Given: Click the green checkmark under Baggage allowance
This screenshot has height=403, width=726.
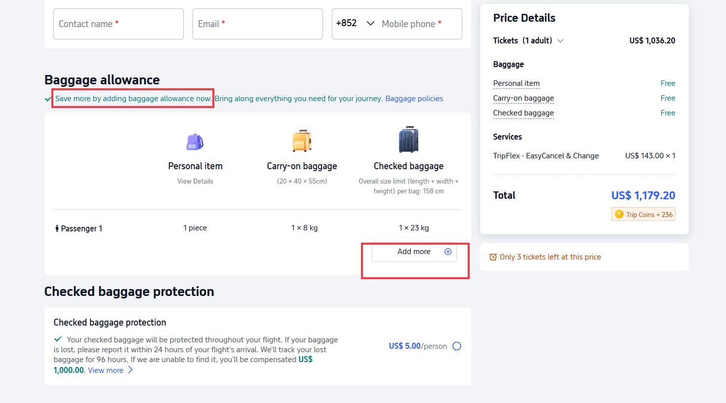Looking at the screenshot, I should [x=48, y=99].
